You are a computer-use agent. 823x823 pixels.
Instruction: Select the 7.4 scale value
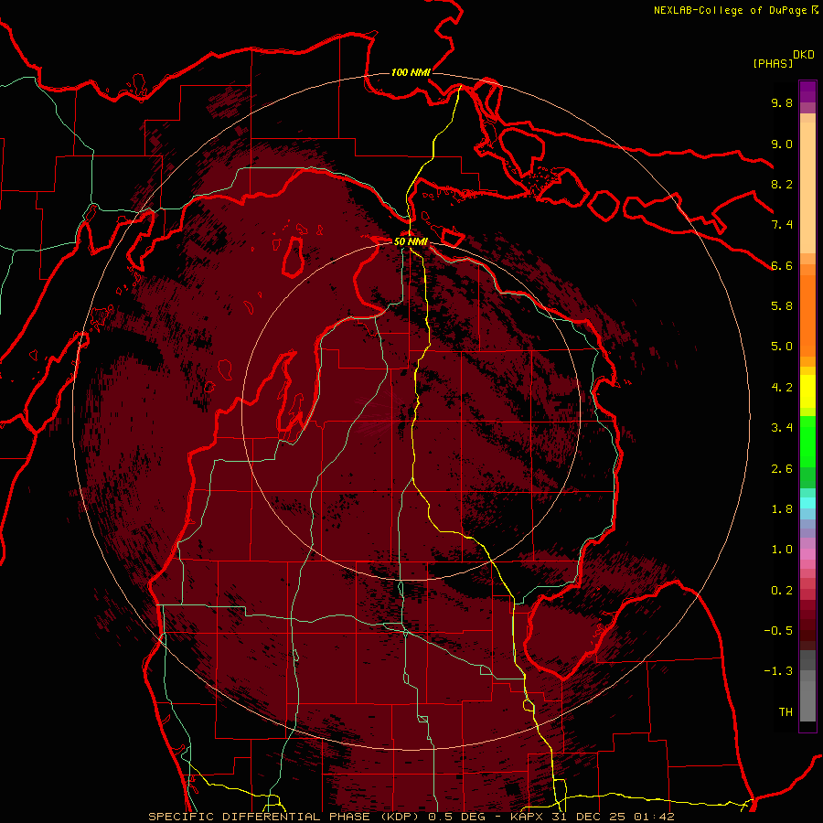782,225
